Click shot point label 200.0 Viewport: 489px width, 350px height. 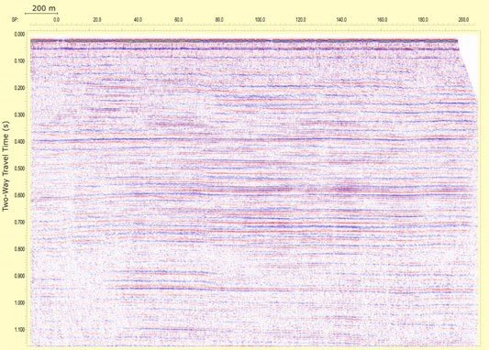click(463, 20)
